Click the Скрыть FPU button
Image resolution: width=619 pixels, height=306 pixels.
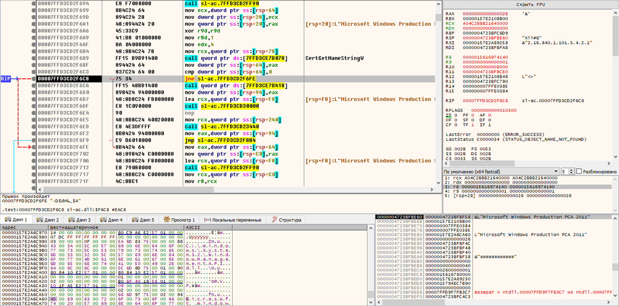[531, 4]
